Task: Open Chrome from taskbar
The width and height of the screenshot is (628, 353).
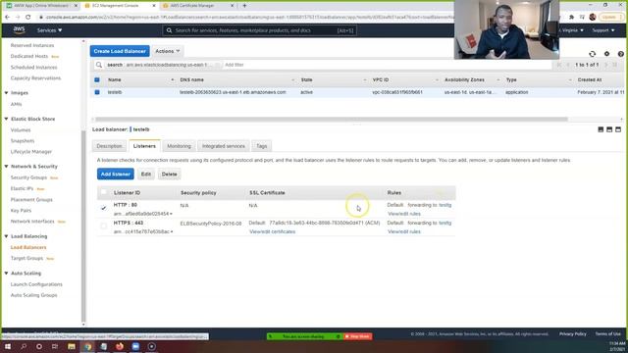Action: coord(87,346)
